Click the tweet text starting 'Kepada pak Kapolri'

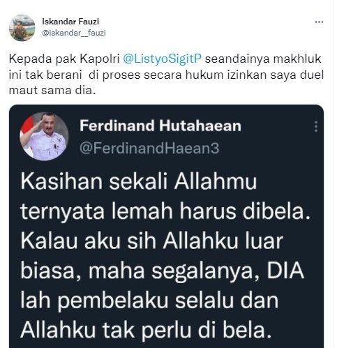coord(166,75)
